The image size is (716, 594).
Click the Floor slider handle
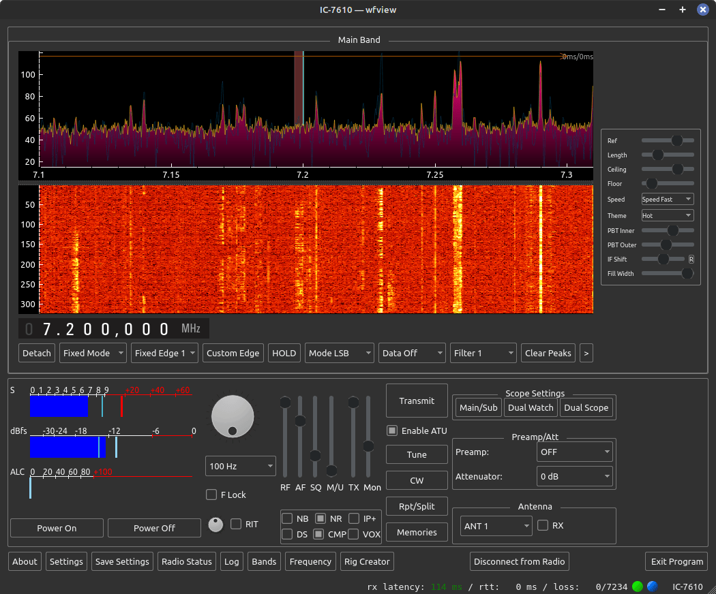pos(652,183)
